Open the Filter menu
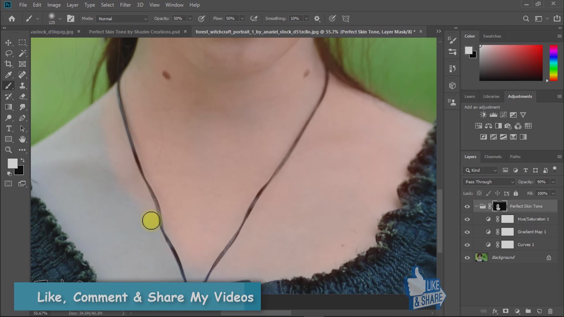Viewport: 564px width, 317px height. 125,5
